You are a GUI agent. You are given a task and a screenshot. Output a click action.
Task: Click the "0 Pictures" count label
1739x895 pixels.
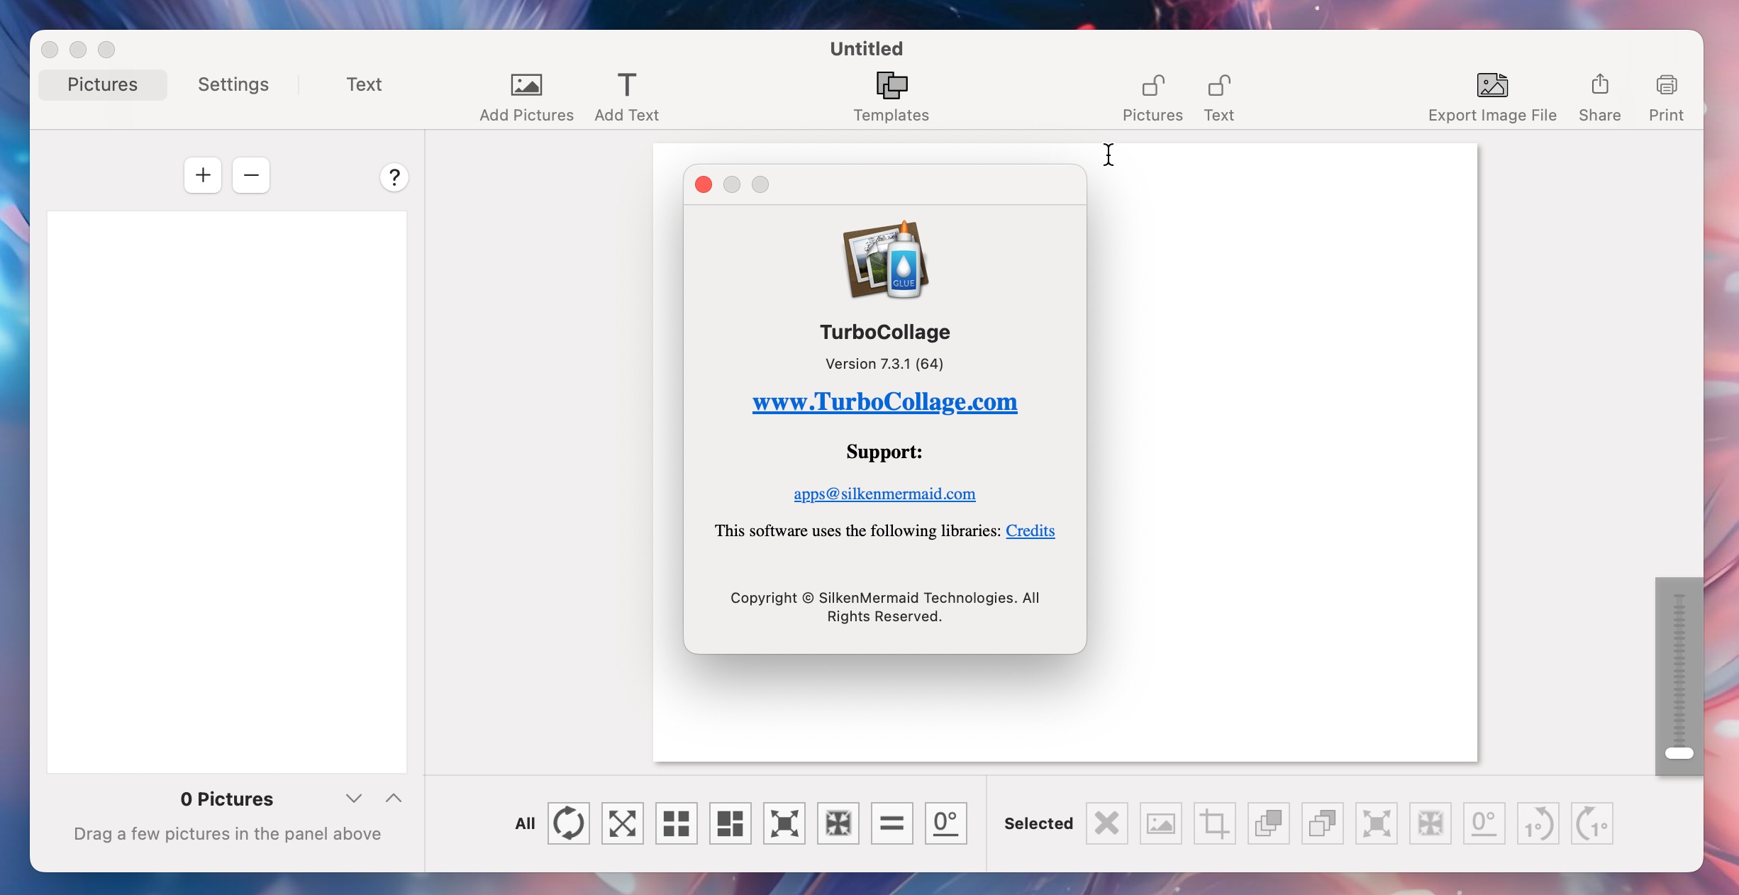pos(227,799)
